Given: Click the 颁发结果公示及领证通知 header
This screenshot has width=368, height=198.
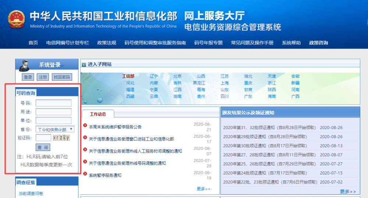Looking at the screenshot, I should coord(248,113).
